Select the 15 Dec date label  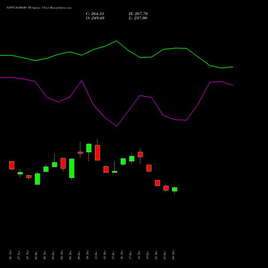(113, 255)
